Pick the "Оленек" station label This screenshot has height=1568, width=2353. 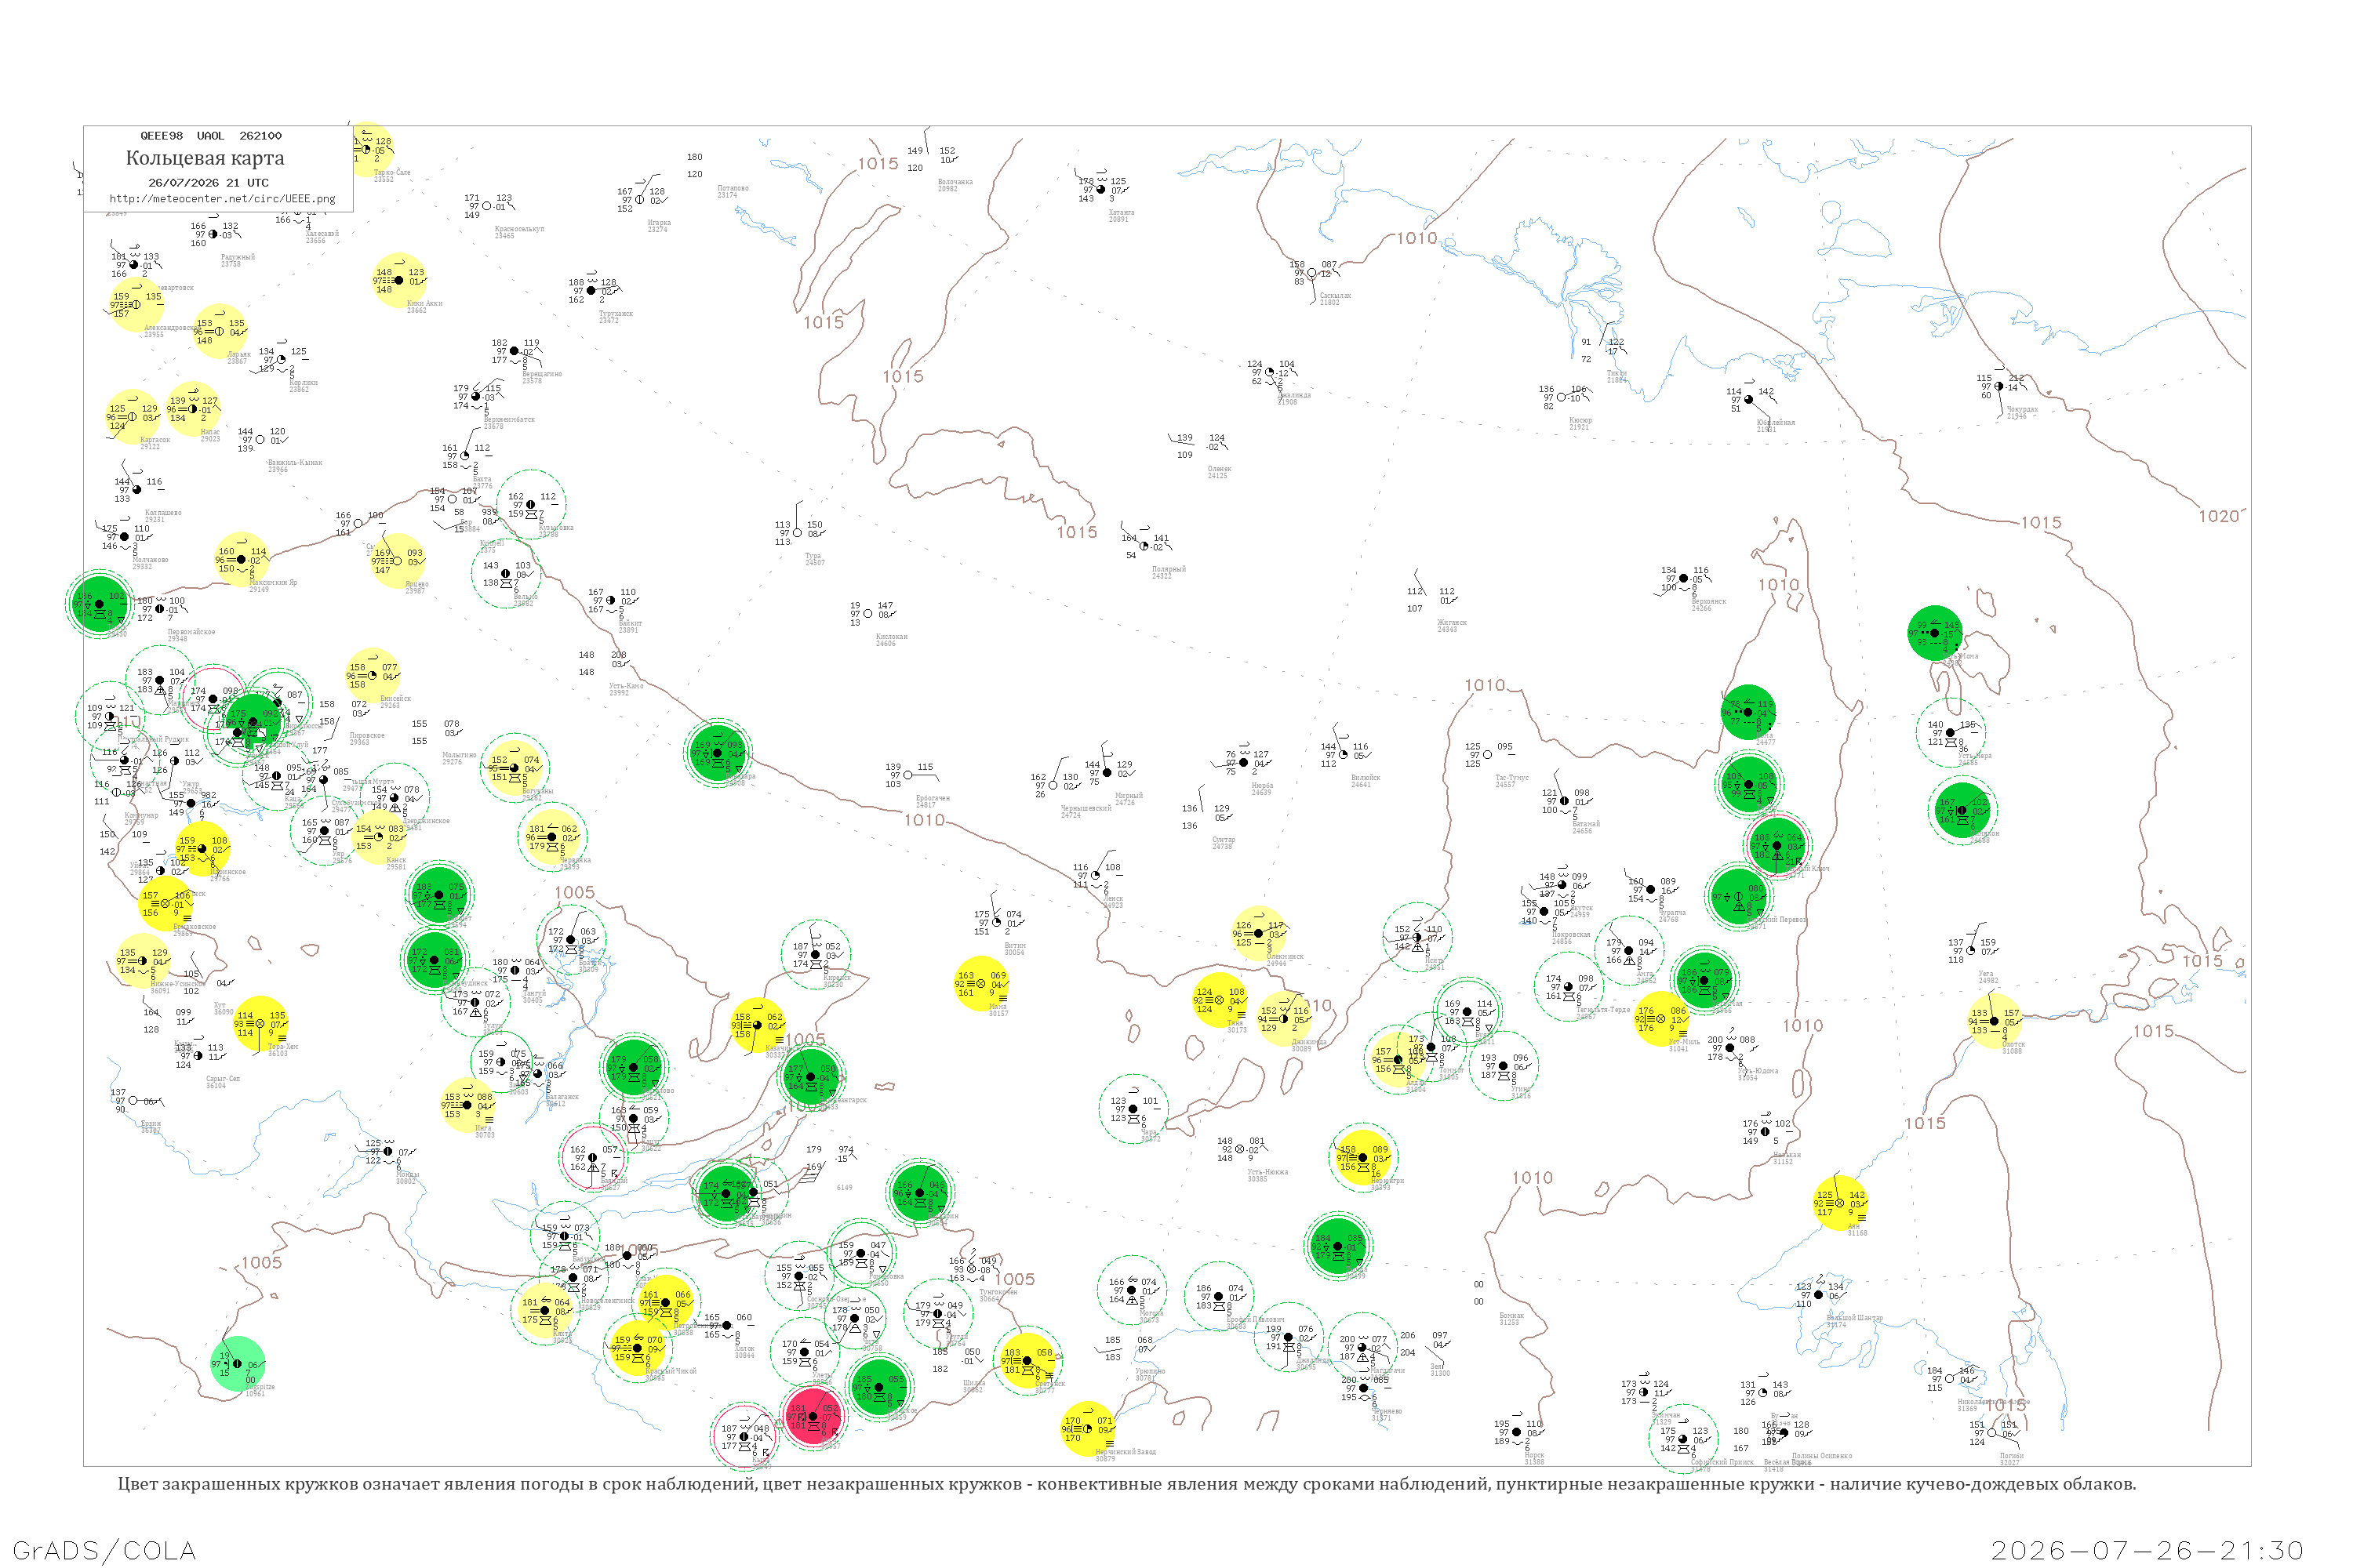click(1219, 469)
